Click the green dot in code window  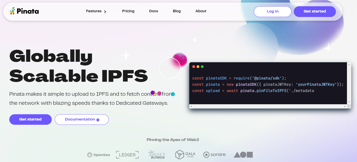pos(202,67)
